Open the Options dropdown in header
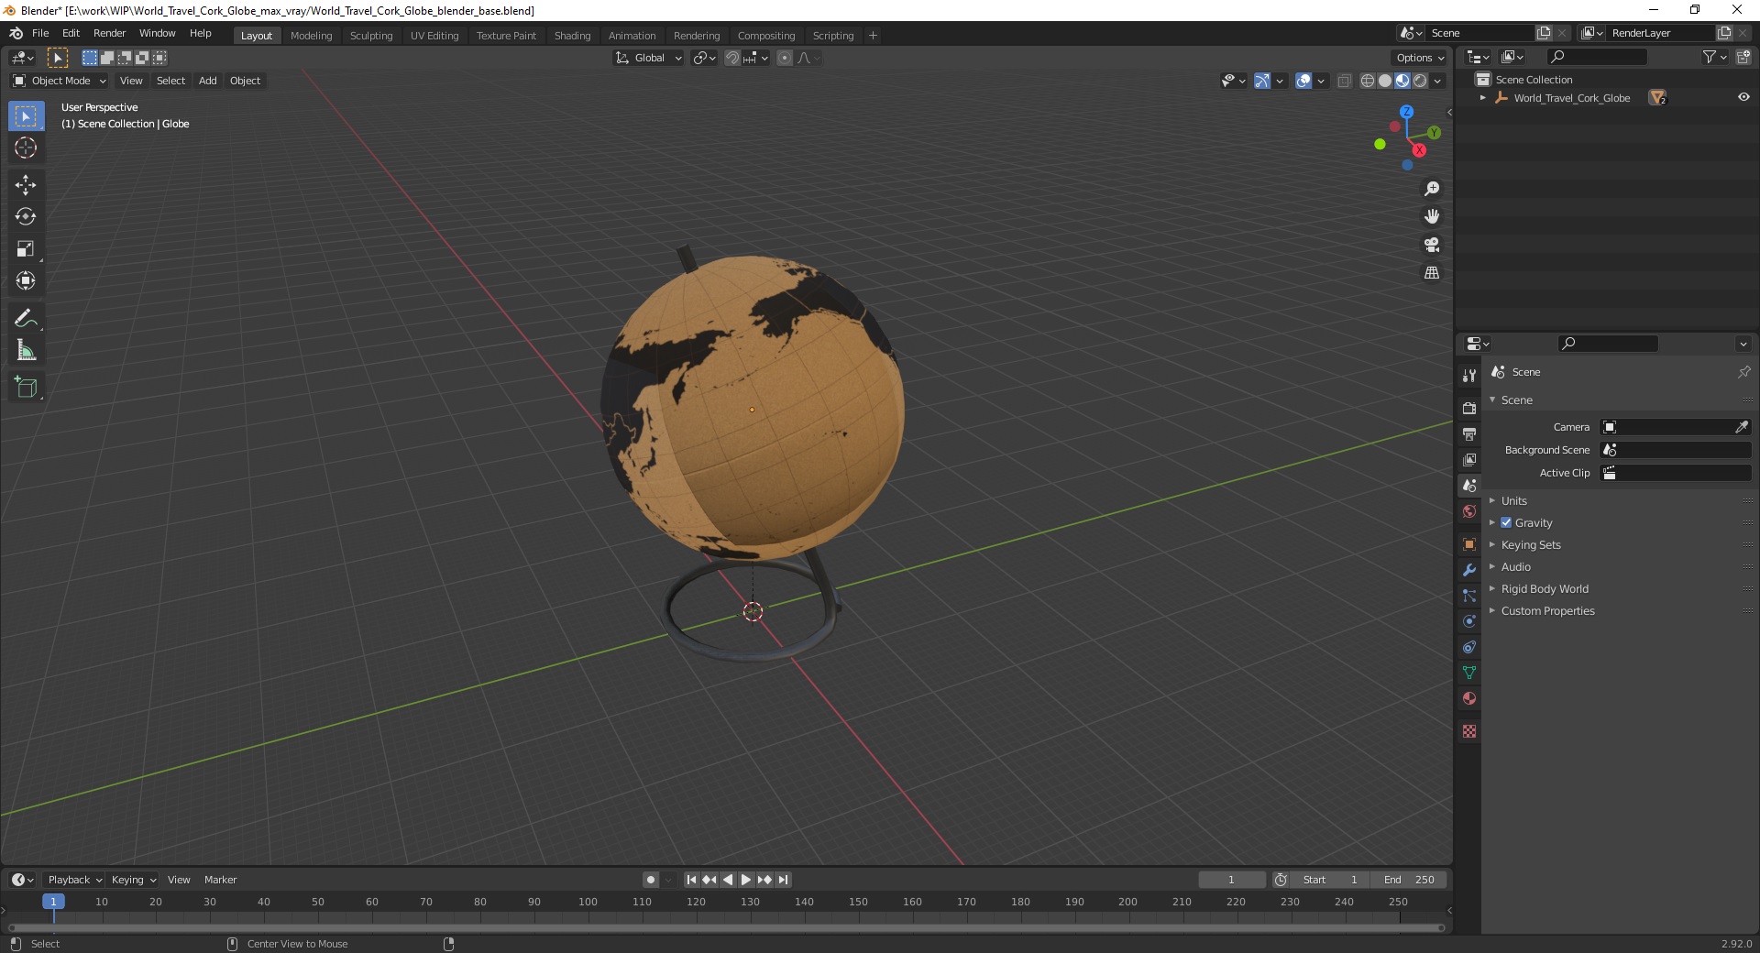Screen dimensions: 1760x953 click(1420, 58)
